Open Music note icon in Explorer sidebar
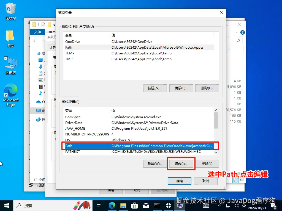Screen dimensions: 282x211 coord(41,93)
